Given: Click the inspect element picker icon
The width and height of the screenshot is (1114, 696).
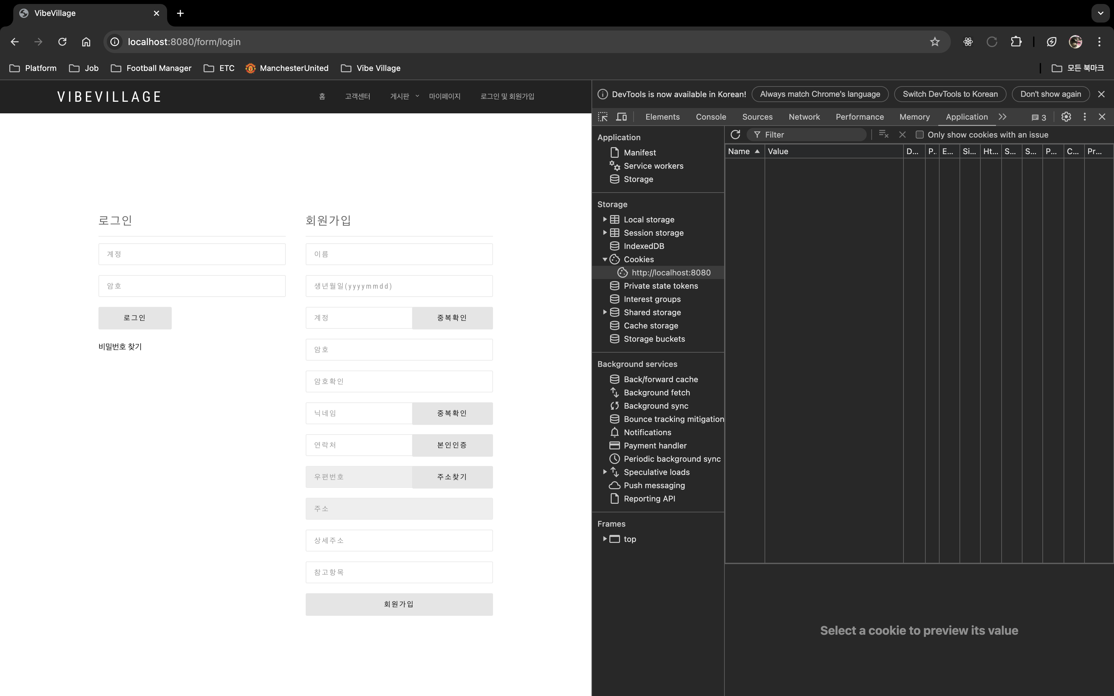Looking at the screenshot, I should tap(602, 117).
